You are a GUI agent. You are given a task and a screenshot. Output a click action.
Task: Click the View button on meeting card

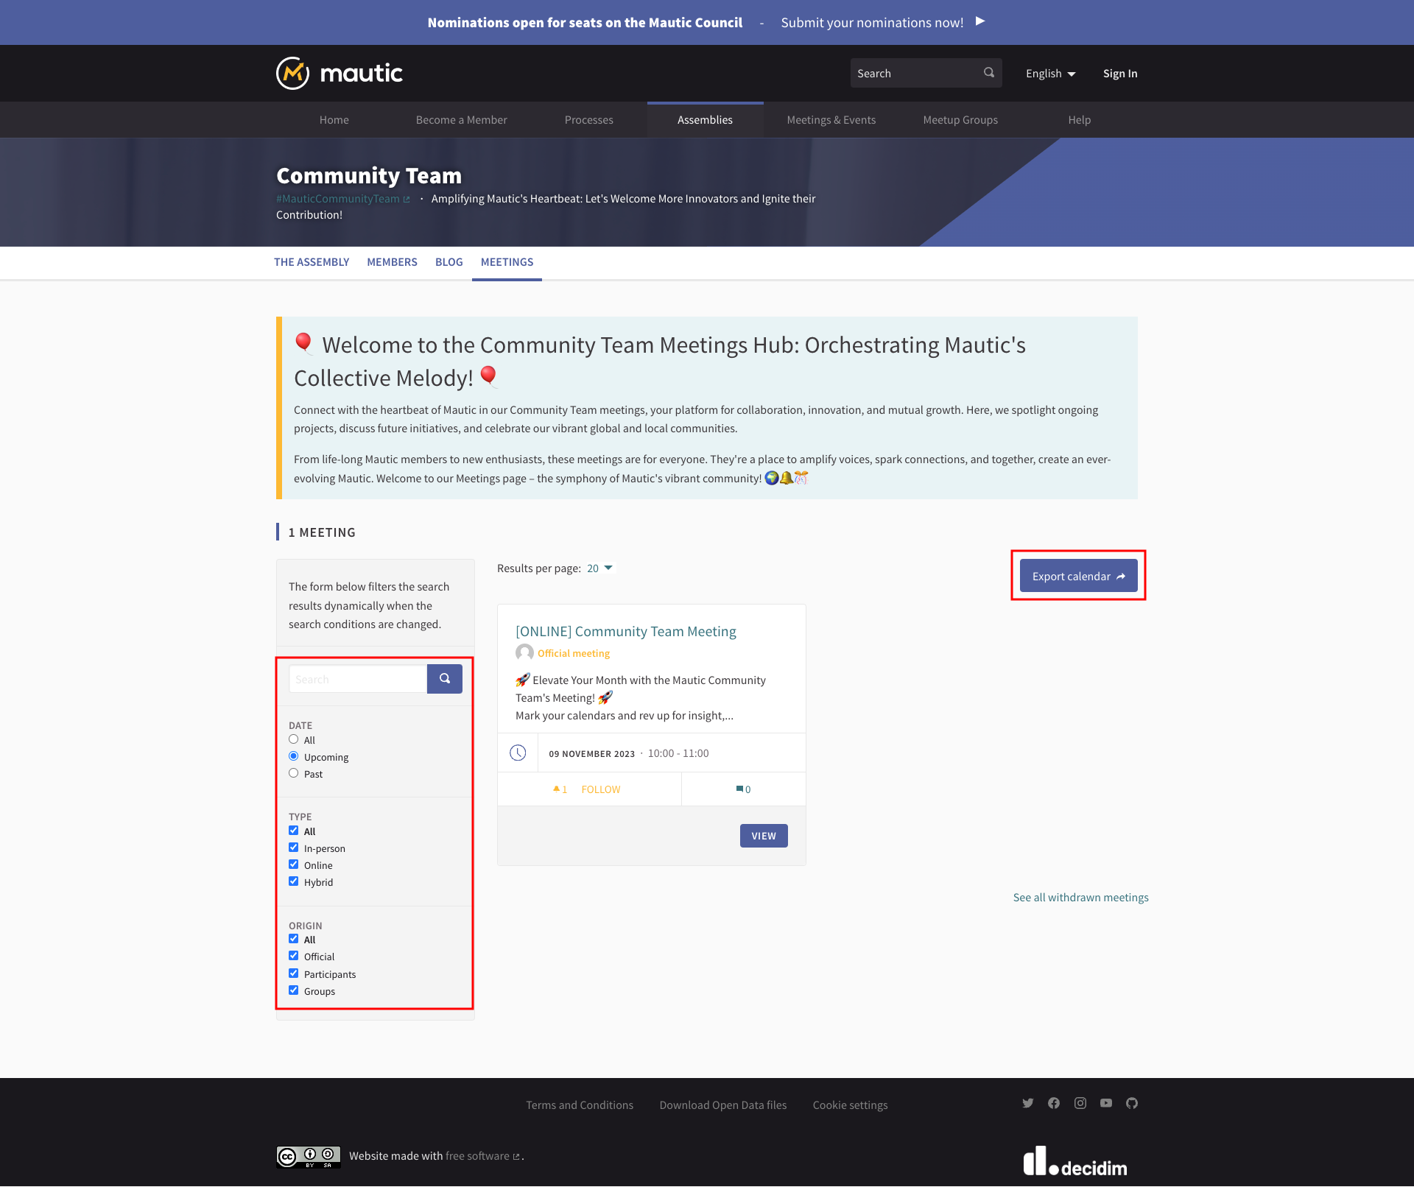tap(763, 836)
